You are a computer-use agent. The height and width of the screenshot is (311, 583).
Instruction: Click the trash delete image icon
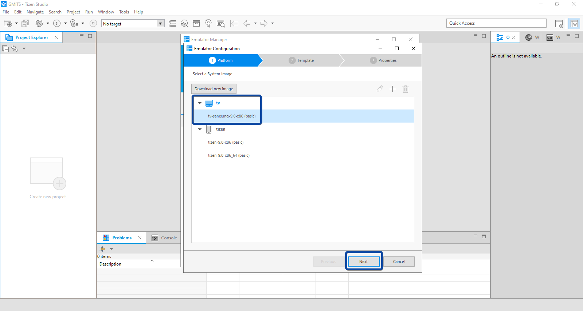(x=406, y=89)
